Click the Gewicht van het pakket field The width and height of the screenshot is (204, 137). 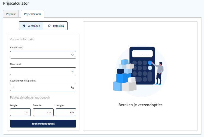tap(43, 87)
